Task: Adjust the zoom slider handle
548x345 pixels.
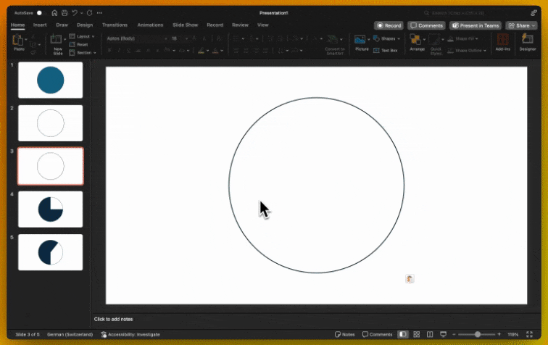Action: click(x=478, y=335)
